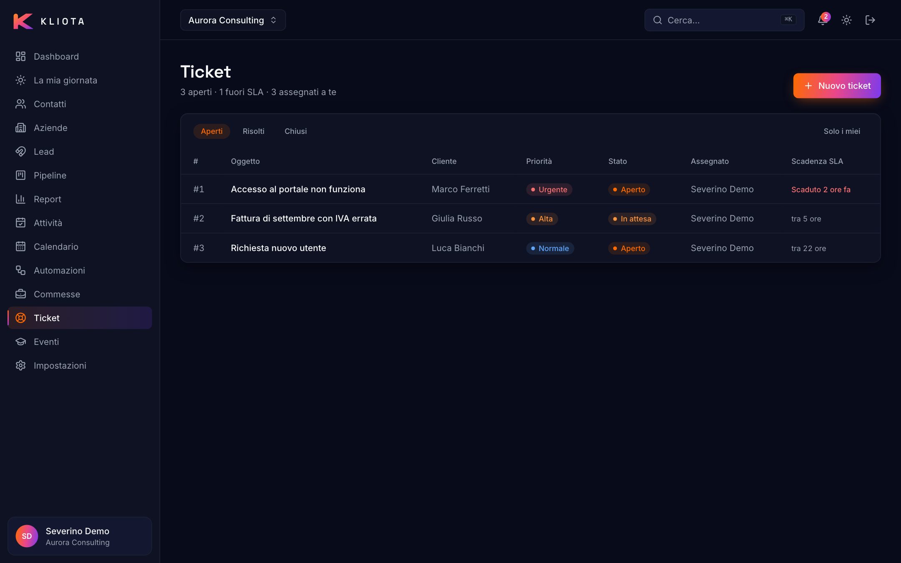Image resolution: width=901 pixels, height=563 pixels.
Task: Switch to the Risolti tab
Action: (254, 131)
